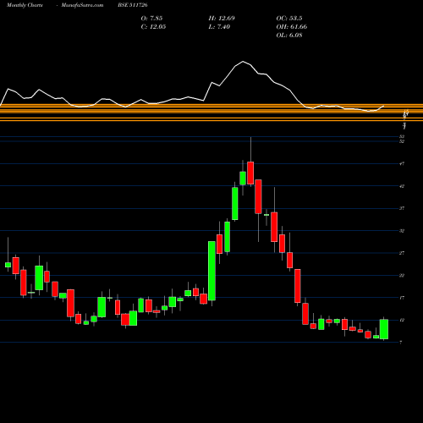Click the price axis label 7
Viewport: 423px width, 423px height.
pyautogui.click(x=401, y=343)
